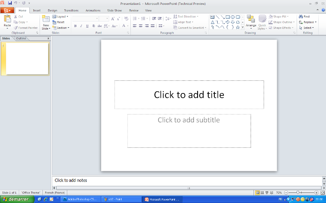Zoom out with the minus button

[x=286, y=192]
